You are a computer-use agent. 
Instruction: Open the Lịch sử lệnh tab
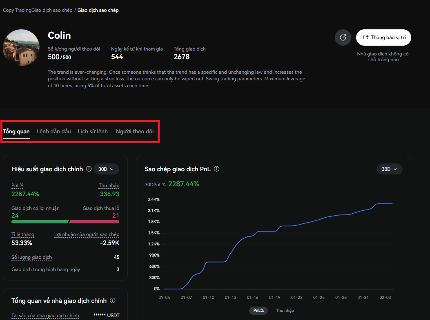(x=93, y=132)
